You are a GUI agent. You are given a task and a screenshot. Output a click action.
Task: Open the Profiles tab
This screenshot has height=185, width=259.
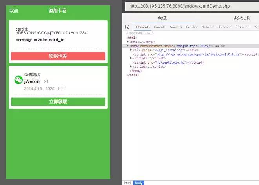192,27
